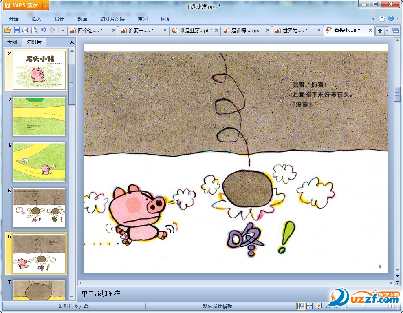Close the 谁是蛀牙...pt document tab

click(216, 30)
